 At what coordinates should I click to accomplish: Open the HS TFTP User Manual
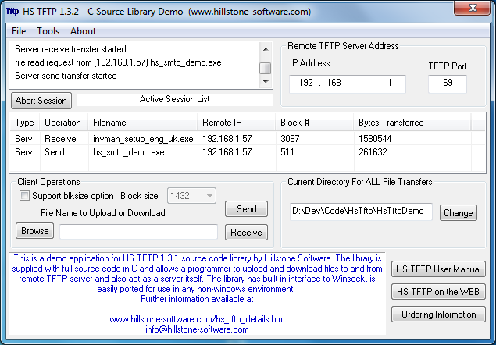coord(438,269)
